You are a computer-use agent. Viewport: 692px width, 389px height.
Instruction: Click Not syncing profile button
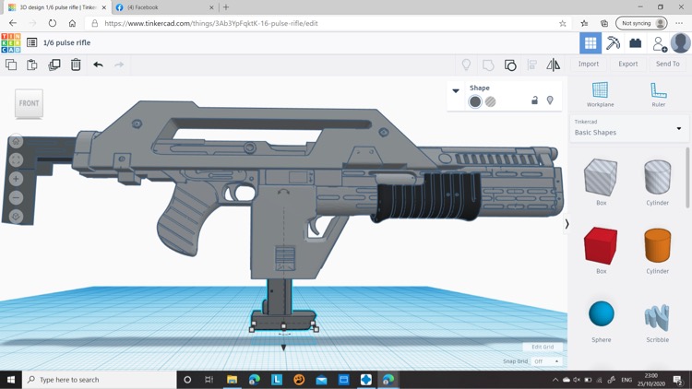(641, 23)
